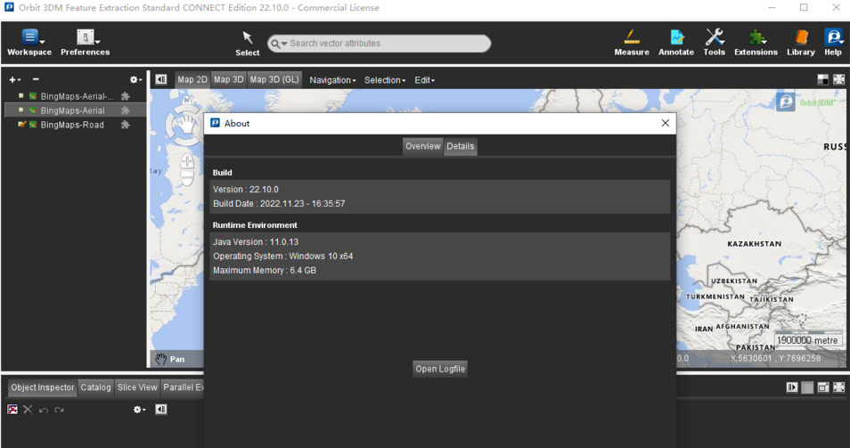Click the undo arrow in Object Inspector
Screen dimensions: 850x448
(44, 410)
